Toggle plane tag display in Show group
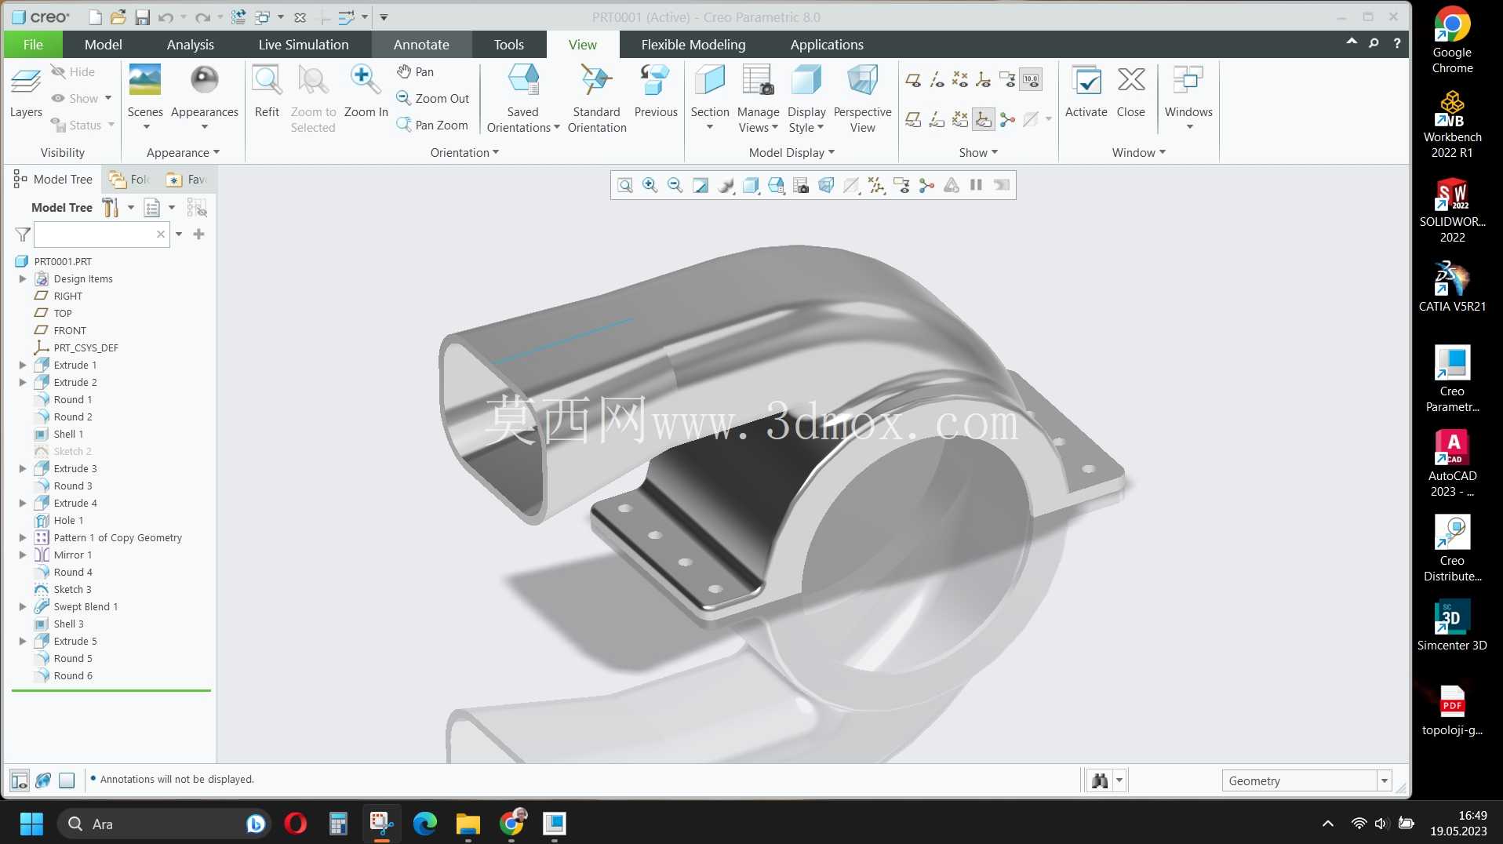 click(x=912, y=119)
